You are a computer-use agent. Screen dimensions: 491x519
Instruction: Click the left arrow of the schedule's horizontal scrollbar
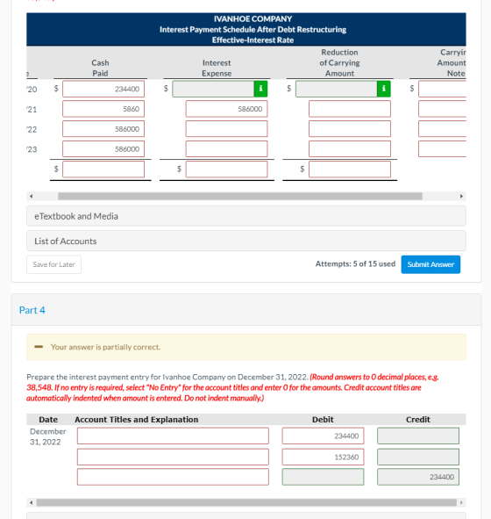31,197
